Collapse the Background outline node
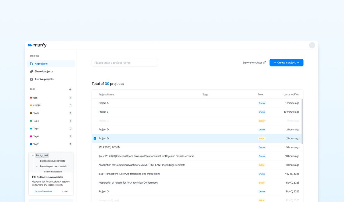The width and height of the screenshot is (344, 202). tap(33, 155)
